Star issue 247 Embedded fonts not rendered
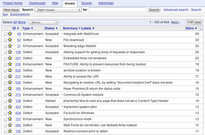The height and width of the screenshot is (135, 205). (10, 58)
